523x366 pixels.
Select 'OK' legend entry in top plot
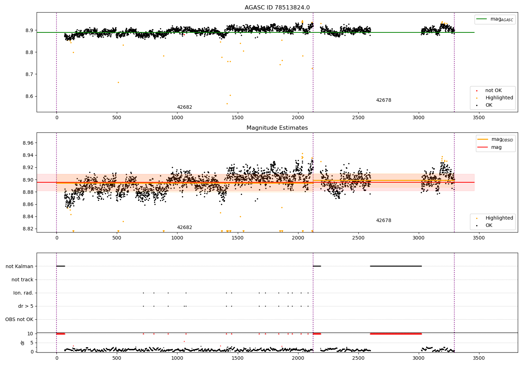click(489, 105)
